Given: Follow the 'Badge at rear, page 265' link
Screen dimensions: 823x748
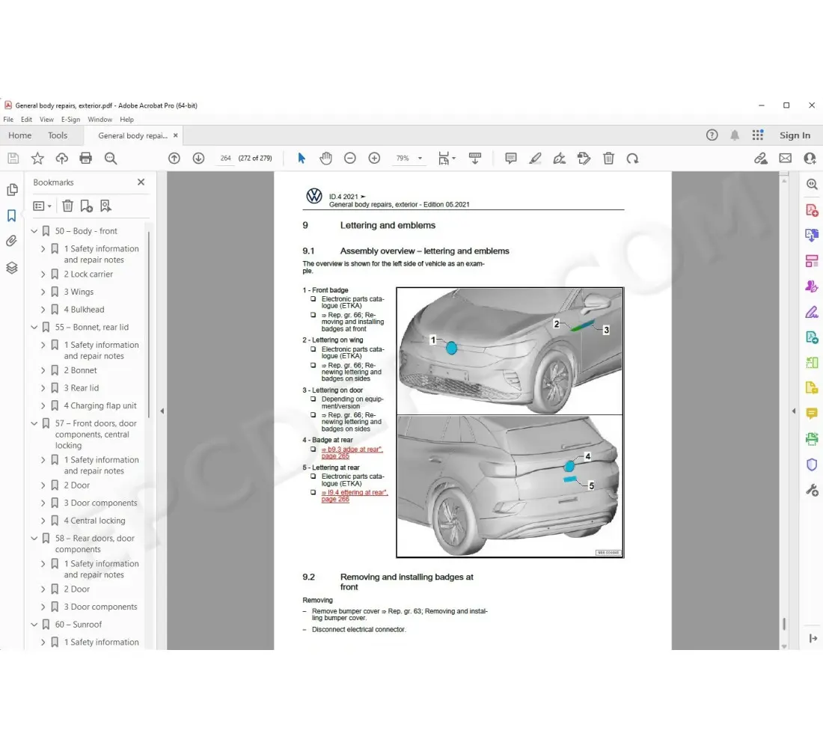Looking at the screenshot, I should tap(352, 453).
